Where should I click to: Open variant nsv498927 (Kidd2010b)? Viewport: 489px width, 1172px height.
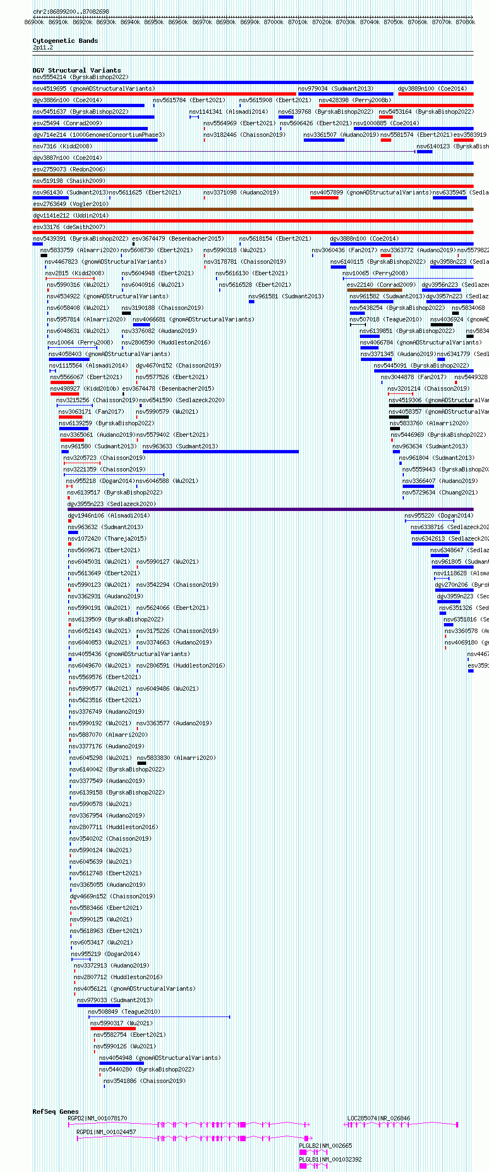65,394
